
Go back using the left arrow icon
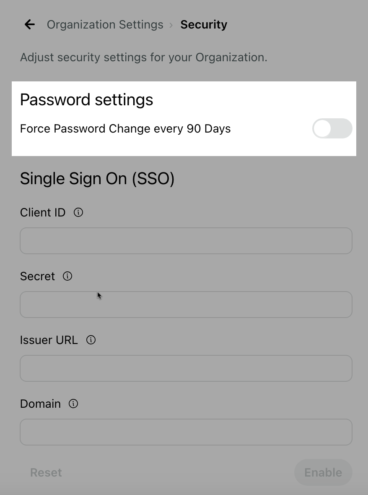[x=30, y=24]
